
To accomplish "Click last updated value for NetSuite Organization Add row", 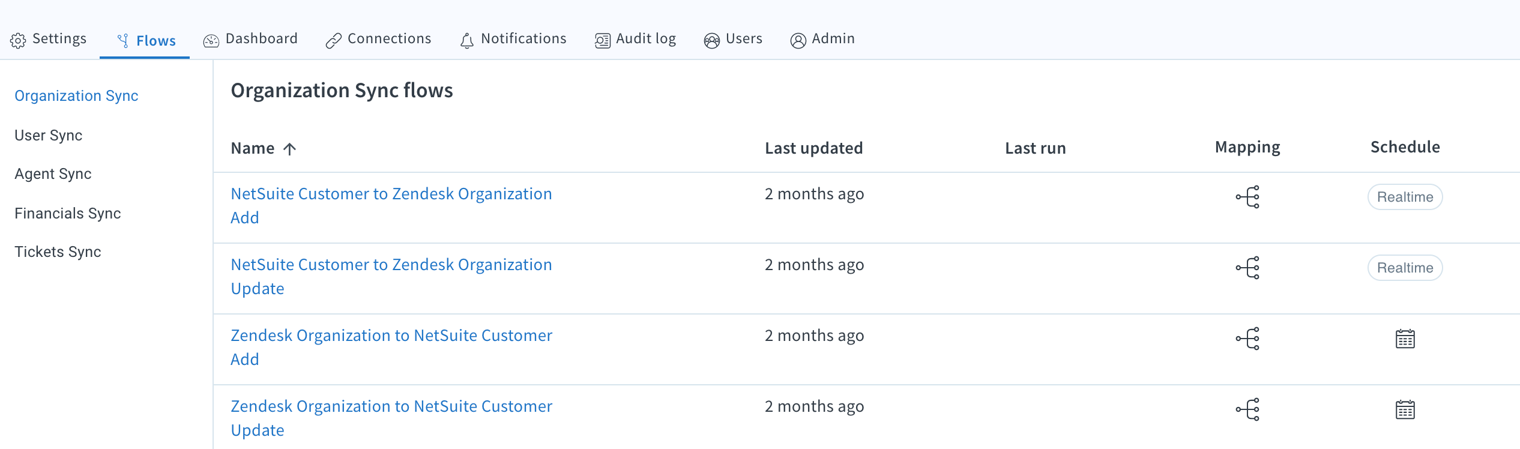I will (x=814, y=194).
